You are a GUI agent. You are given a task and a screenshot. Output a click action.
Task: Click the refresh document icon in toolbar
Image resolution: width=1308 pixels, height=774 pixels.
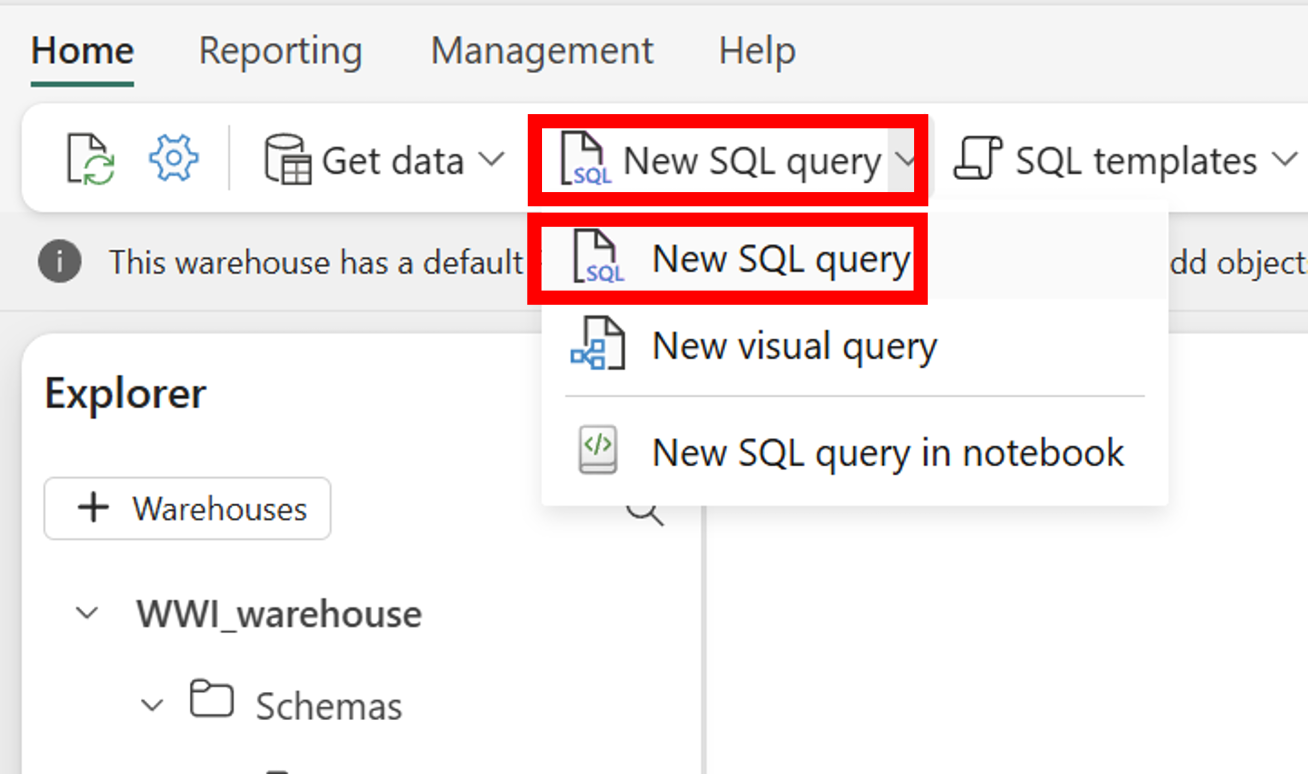91,159
